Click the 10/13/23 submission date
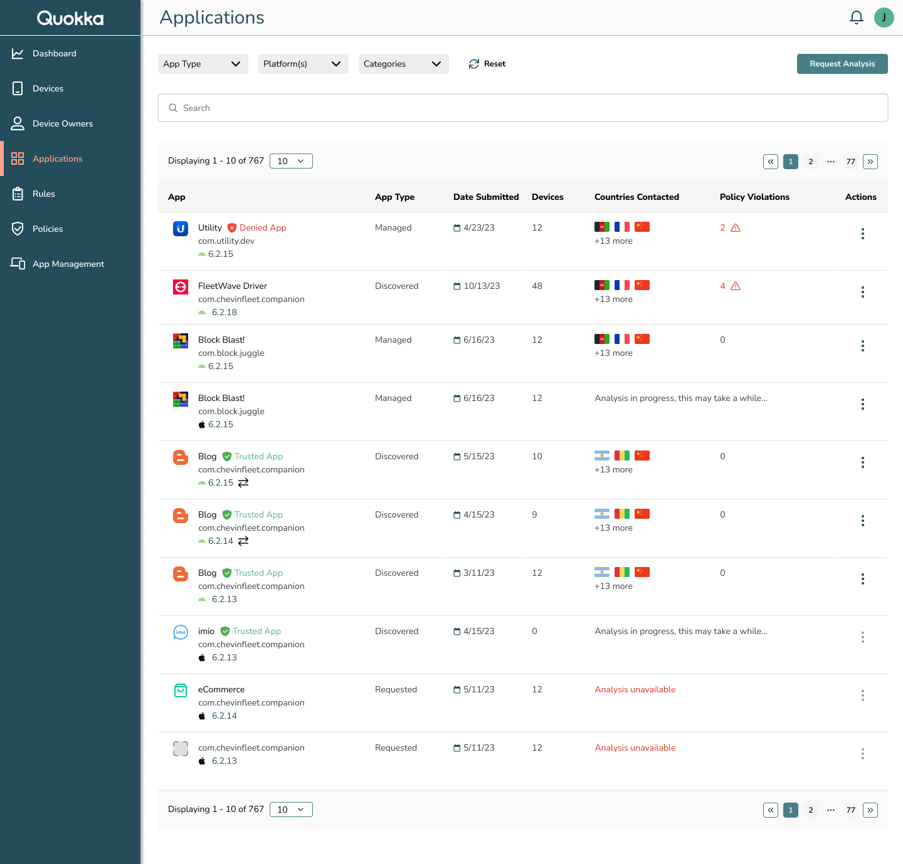This screenshot has width=903, height=864. pyautogui.click(x=482, y=286)
